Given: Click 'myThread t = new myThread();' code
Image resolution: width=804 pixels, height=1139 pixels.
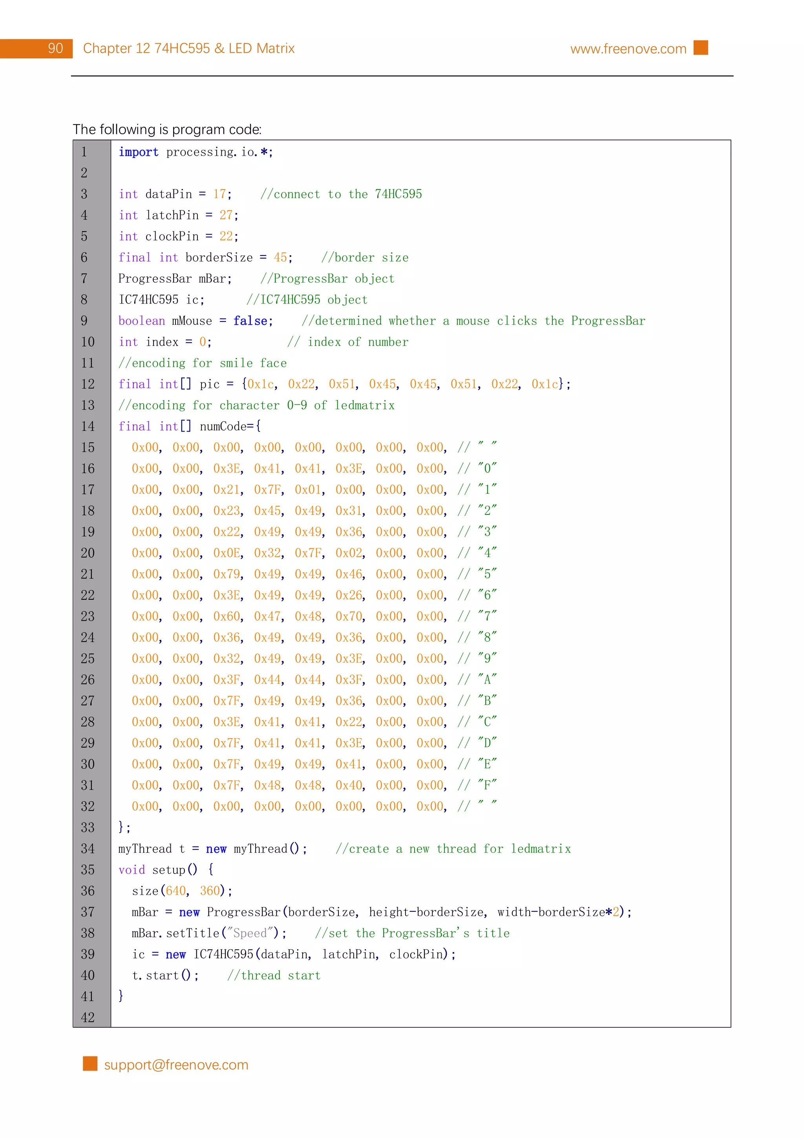Looking at the screenshot, I should (x=212, y=849).
